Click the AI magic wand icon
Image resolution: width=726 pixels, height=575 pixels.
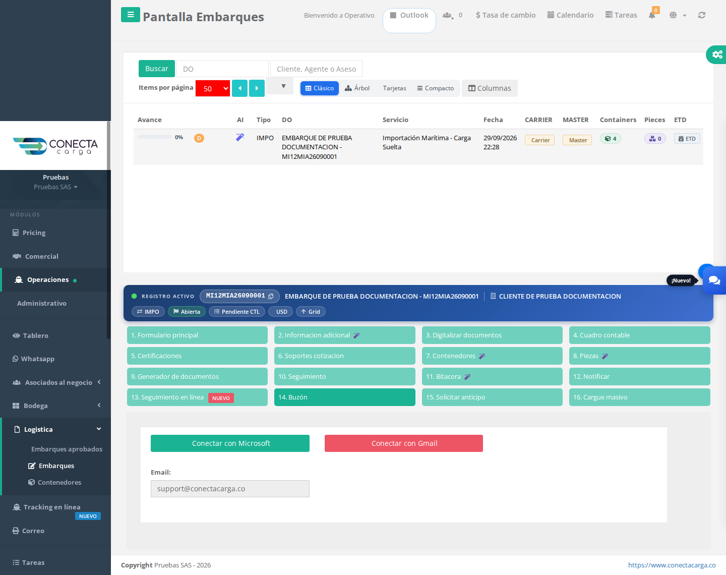tap(240, 137)
